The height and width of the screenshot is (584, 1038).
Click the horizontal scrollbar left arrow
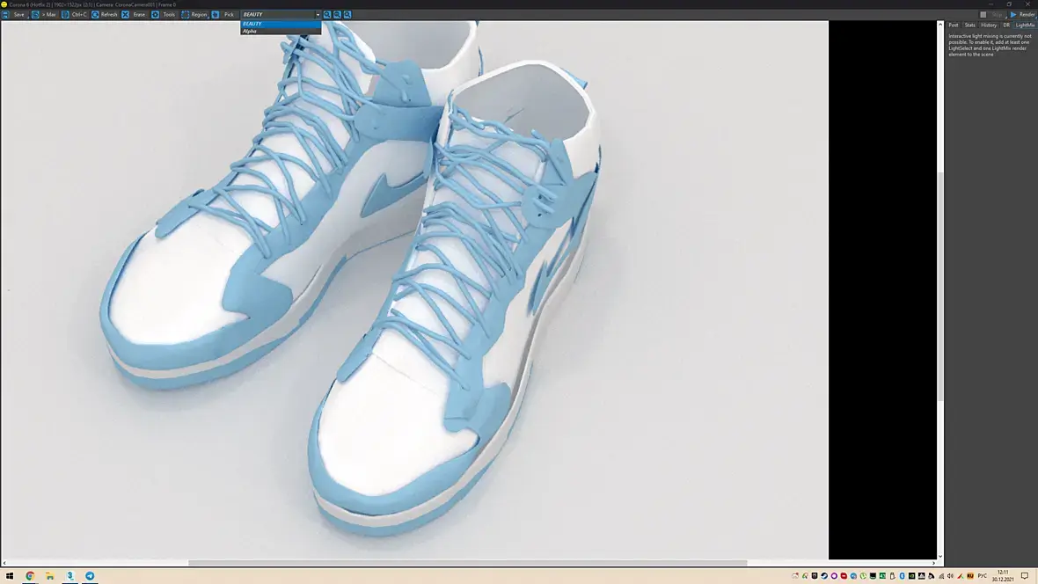[4, 564]
